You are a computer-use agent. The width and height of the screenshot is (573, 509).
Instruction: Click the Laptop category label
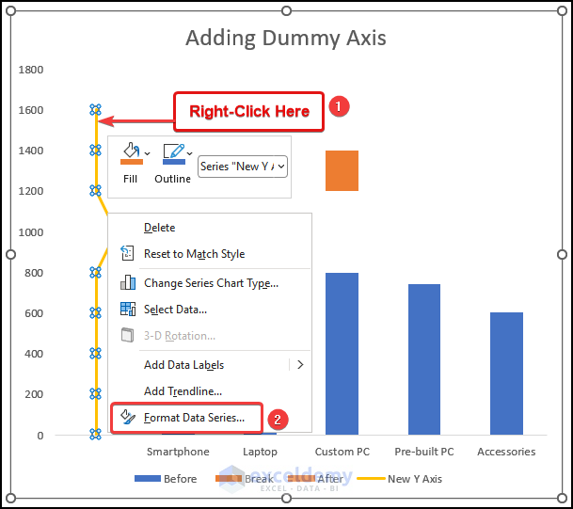(260, 452)
